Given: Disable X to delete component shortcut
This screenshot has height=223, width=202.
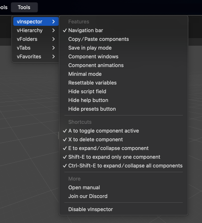Looking at the screenshot, I should (x=124, y=140).
